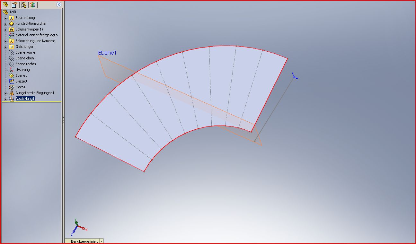Click the Material <nicht festgelegt> icon
Viewport: 416px width, 244px height.
12,35
